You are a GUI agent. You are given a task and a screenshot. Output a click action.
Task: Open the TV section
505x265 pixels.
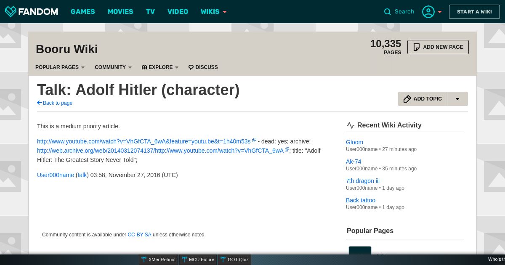(x=151, y=12)
